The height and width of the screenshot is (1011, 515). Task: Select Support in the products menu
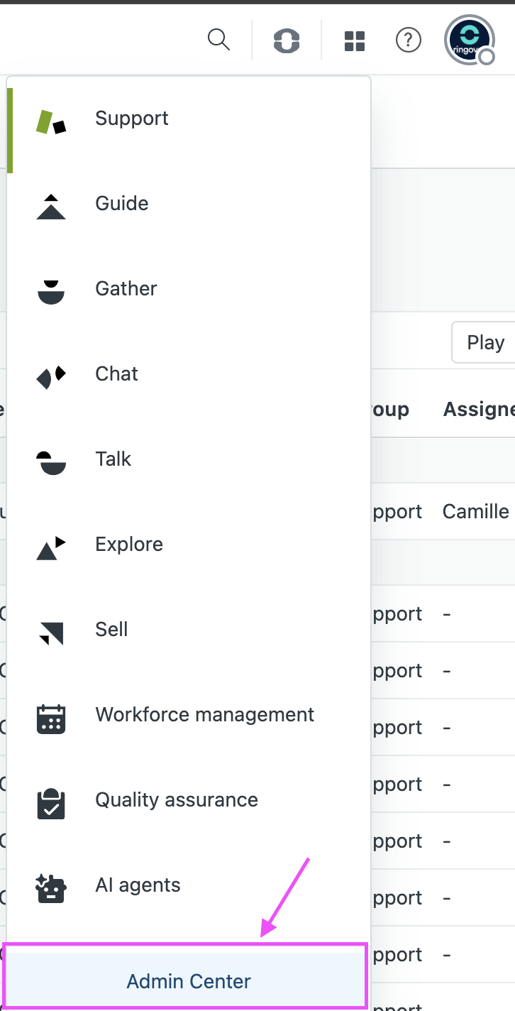click(x=189, y=119)
